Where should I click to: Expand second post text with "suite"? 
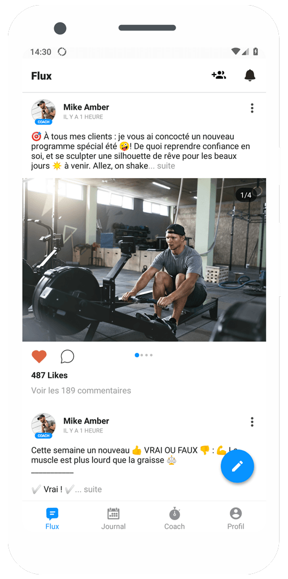pyautogui.click(x=93, y=489)
